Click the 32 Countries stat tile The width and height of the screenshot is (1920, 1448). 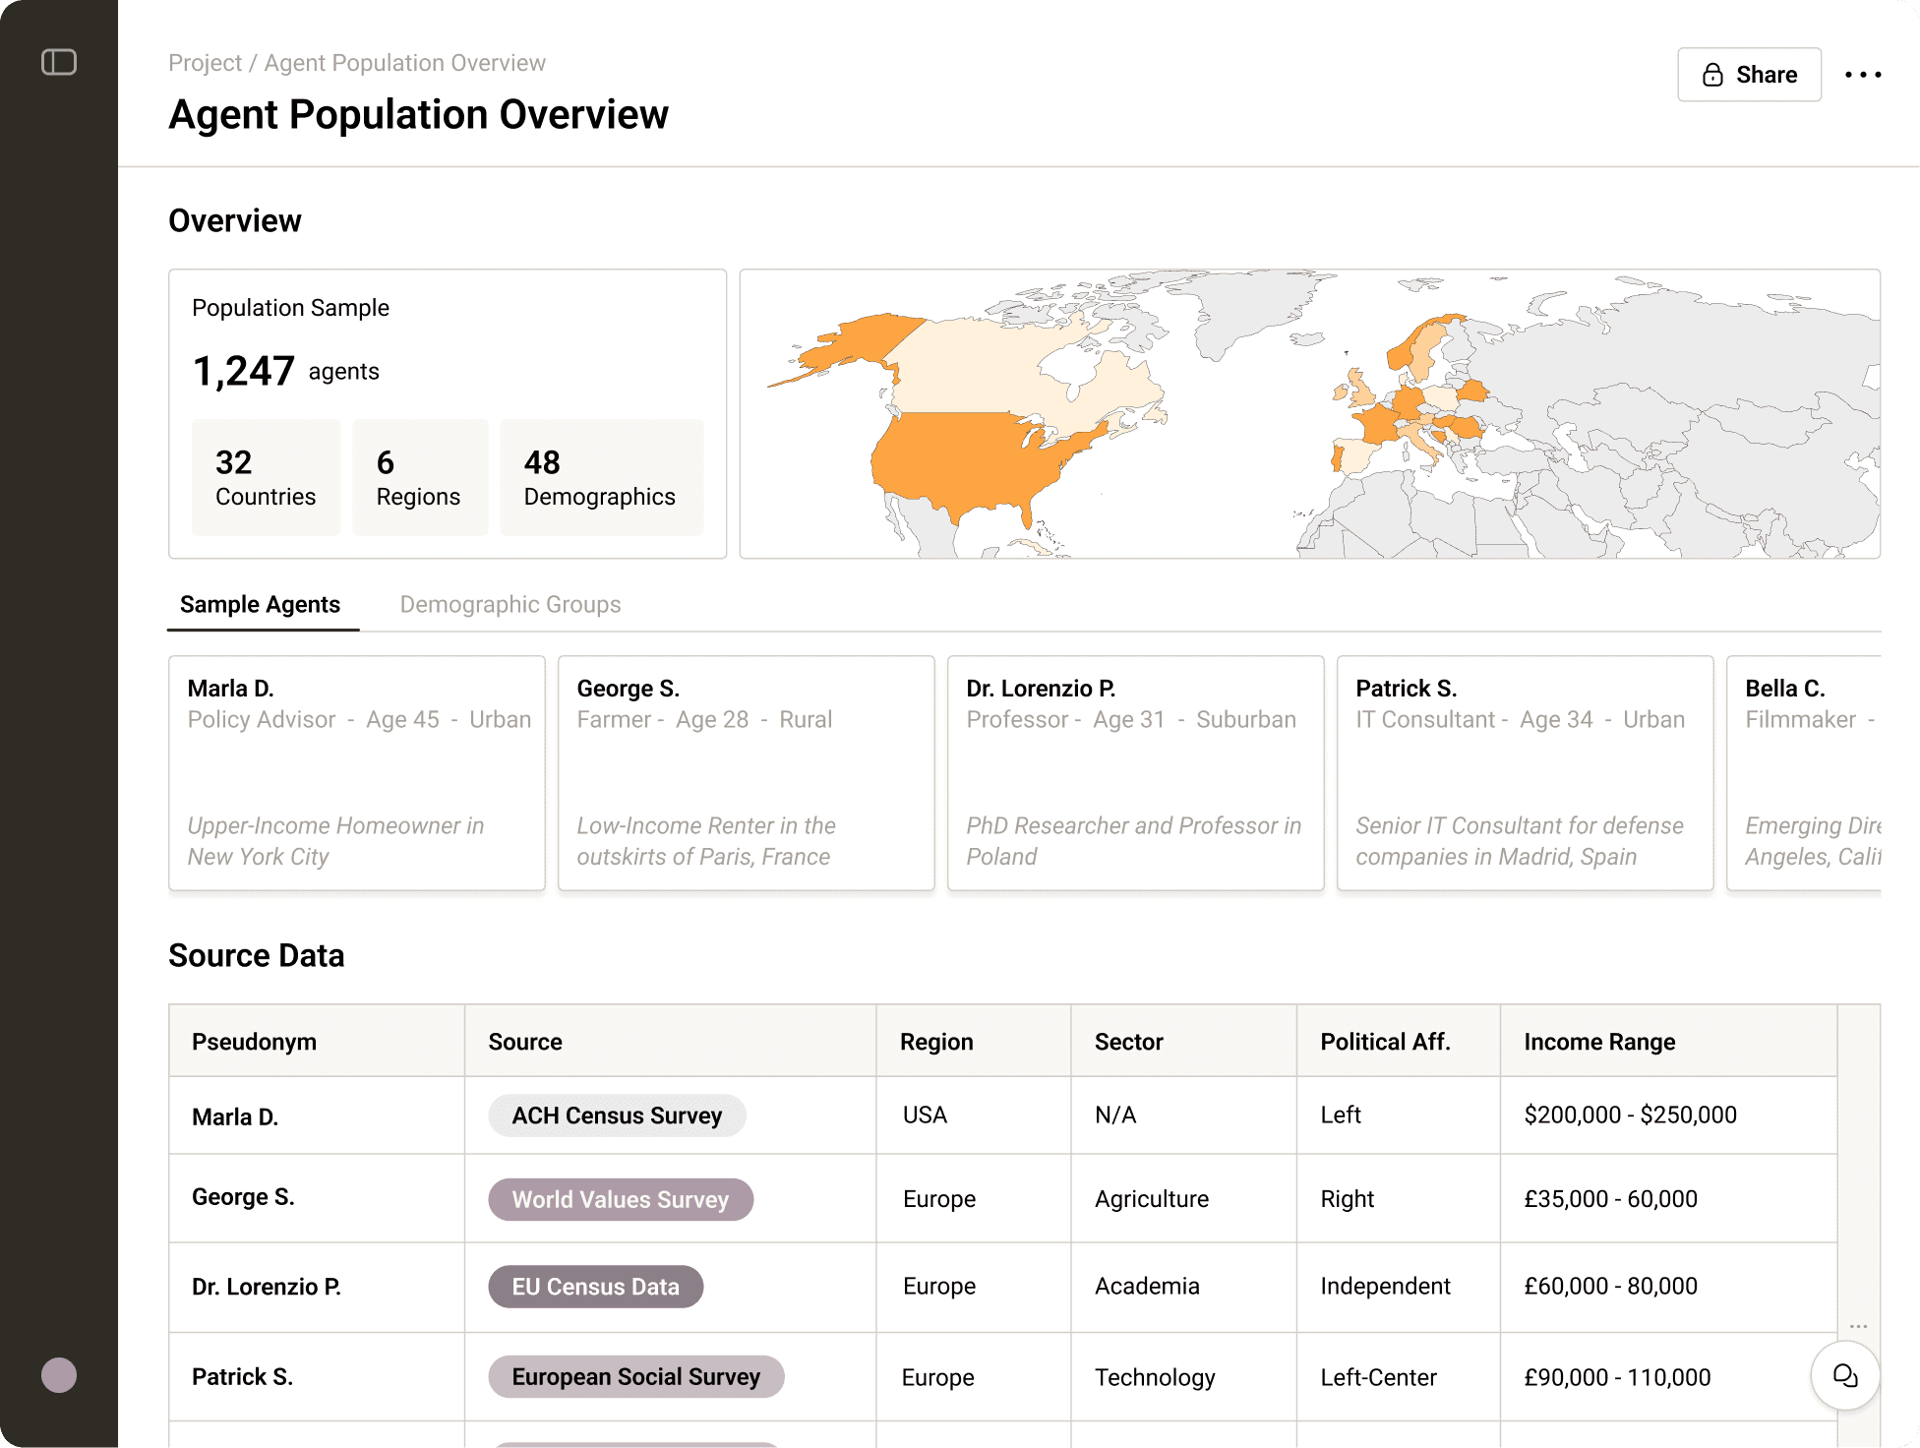(x=266, y=477)
